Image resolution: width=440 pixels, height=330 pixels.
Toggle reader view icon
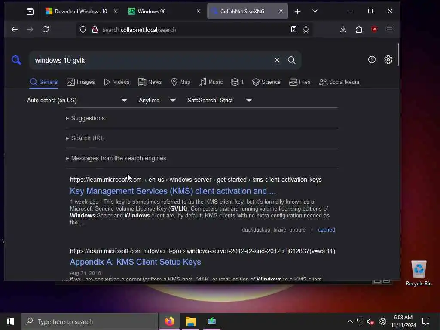point(294,29)
